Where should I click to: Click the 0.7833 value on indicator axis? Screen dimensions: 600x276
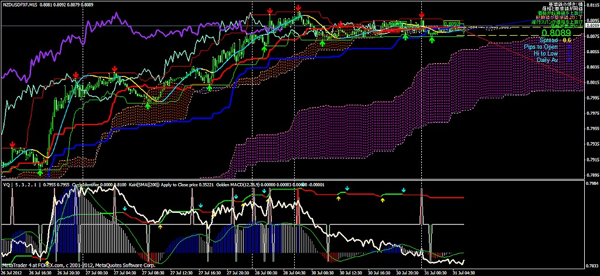click(x=592, y=265)
